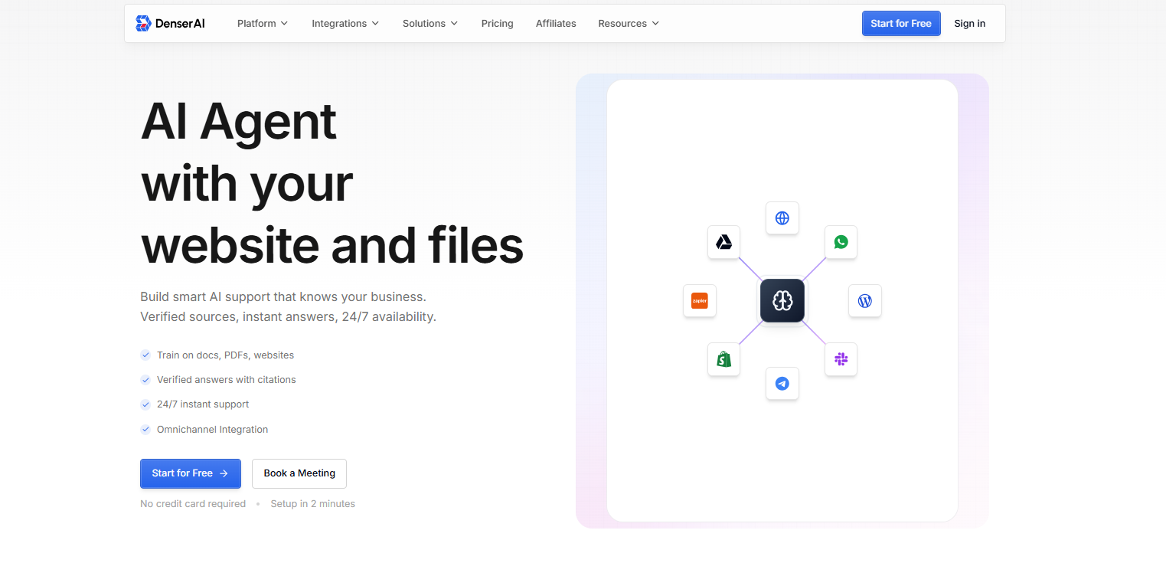Click the DenserAI logo
1166x576 pixels.
pyautogui.click(x=170, y=23)
